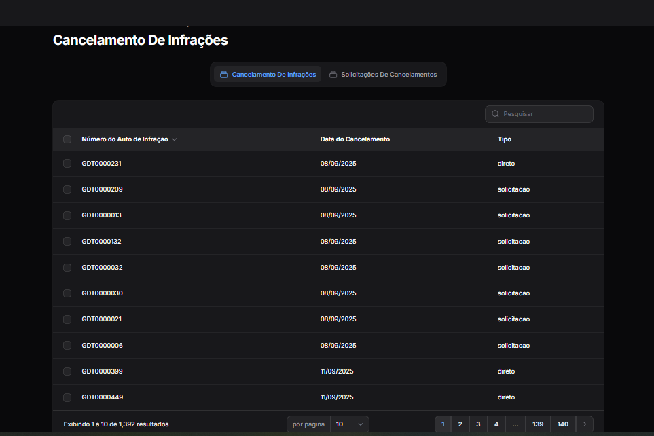Click the Tipo column header

[x=504, y=139]
